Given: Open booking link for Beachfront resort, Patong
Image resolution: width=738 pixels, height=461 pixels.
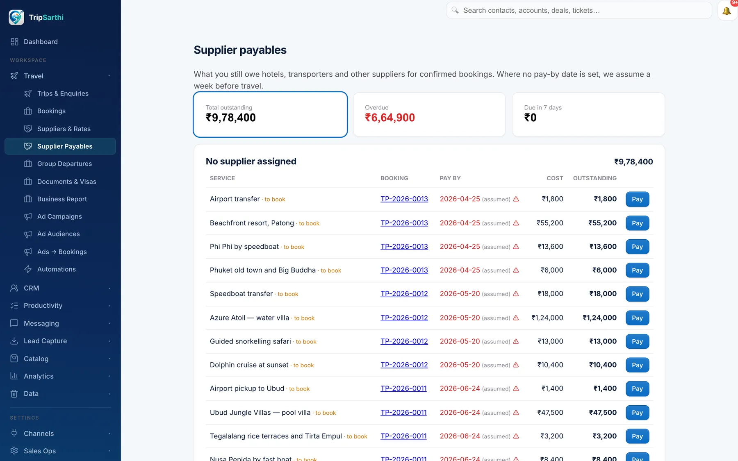Looking at the screenshot, I should pyautogui.click(x=404, y=223).
